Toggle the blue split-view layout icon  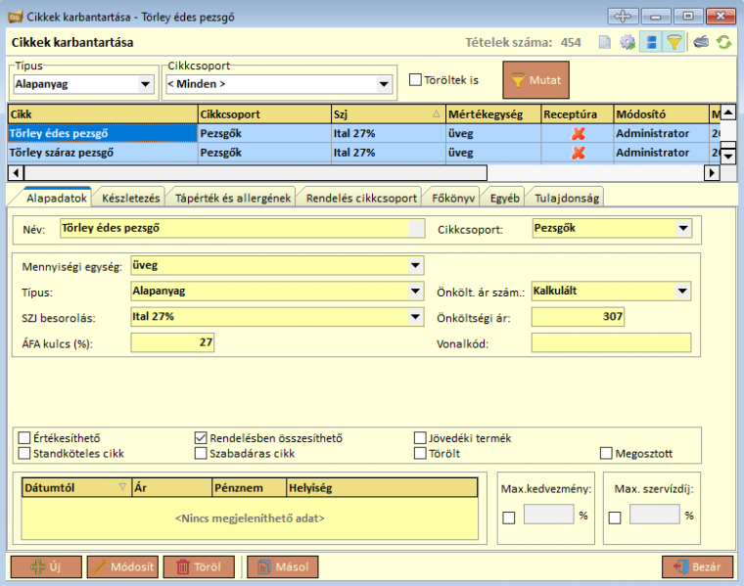(x=651, y=42)
